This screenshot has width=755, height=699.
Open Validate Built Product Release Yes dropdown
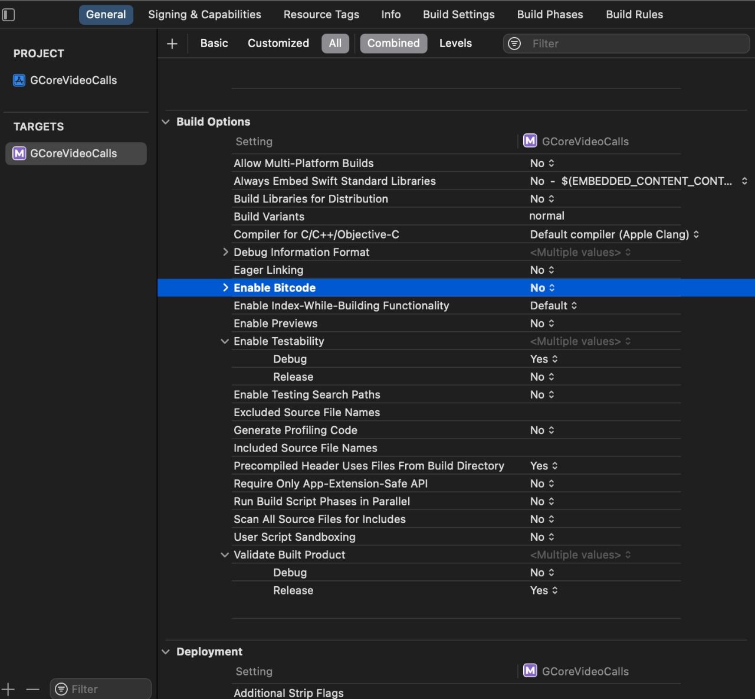(544, 590)
